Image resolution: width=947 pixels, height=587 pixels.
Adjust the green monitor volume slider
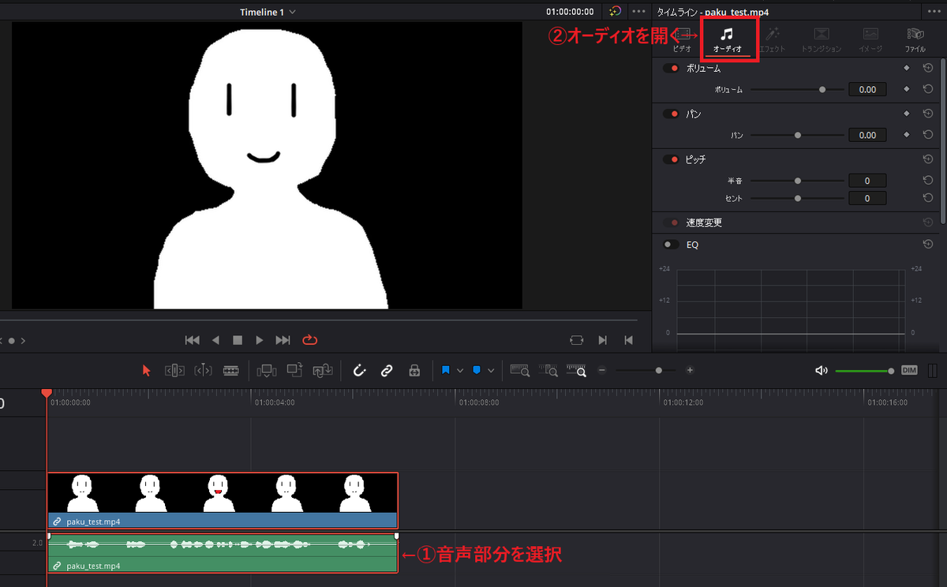click(865, 370)
